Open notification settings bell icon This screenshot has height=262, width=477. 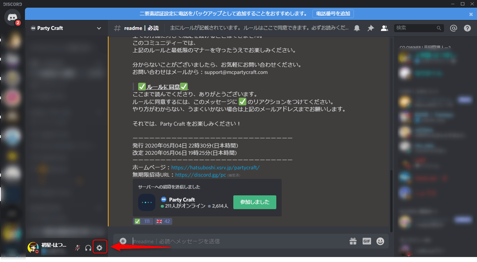[x=357, y=28]
